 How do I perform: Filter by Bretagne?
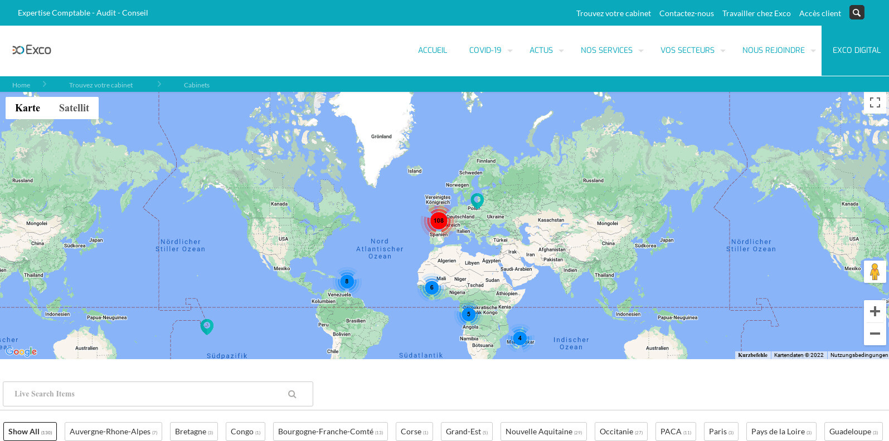click(x=194, y=432)
